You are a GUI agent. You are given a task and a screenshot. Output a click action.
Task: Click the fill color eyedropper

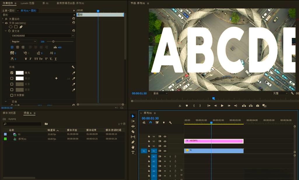click(74, 73)
